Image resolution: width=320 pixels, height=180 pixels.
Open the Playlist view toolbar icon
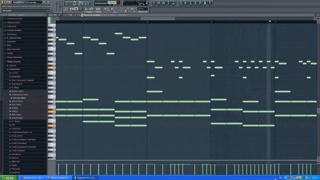(154, 2)
